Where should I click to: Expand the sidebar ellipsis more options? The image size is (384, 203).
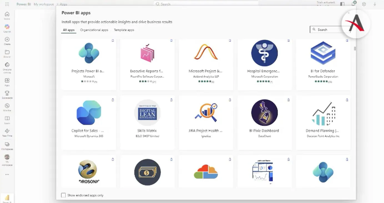click(x=7, y=175)
